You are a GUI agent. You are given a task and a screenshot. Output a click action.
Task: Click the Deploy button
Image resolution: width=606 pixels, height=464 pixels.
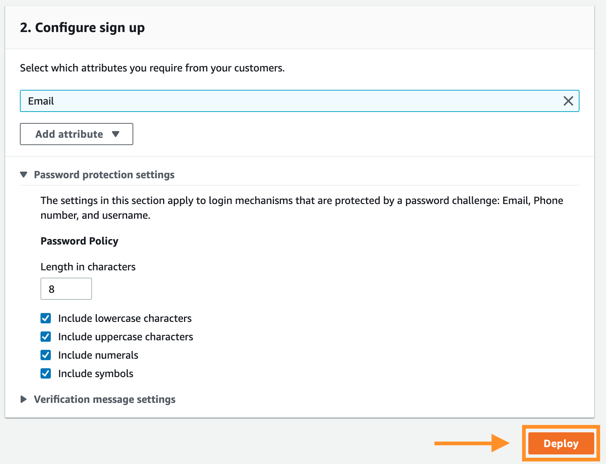point(561,443)
